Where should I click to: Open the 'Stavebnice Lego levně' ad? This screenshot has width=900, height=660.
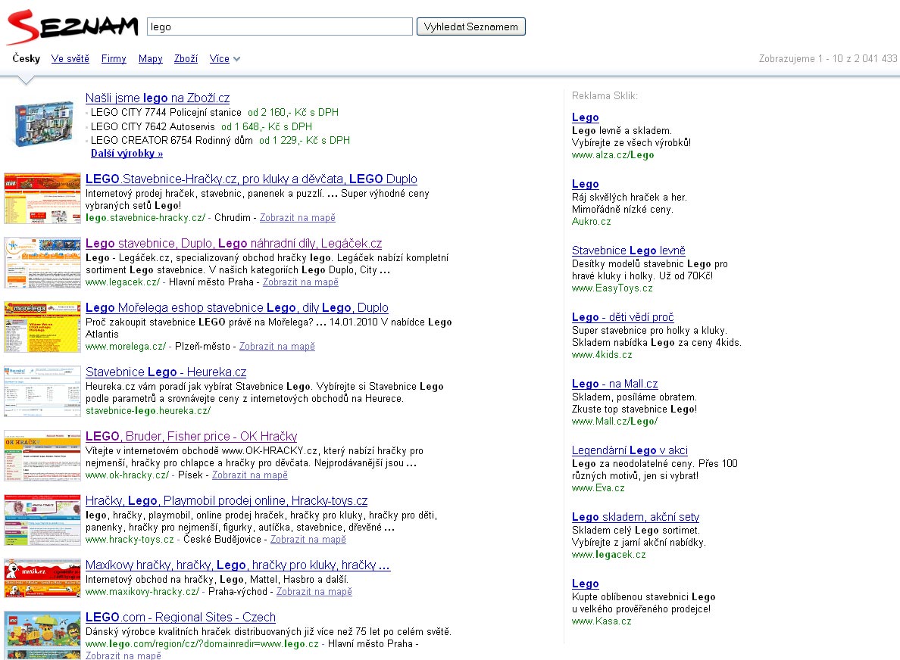tap(629, 250)
